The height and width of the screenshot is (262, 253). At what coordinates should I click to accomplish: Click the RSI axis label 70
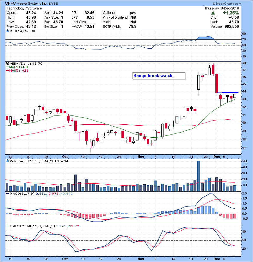244,39
